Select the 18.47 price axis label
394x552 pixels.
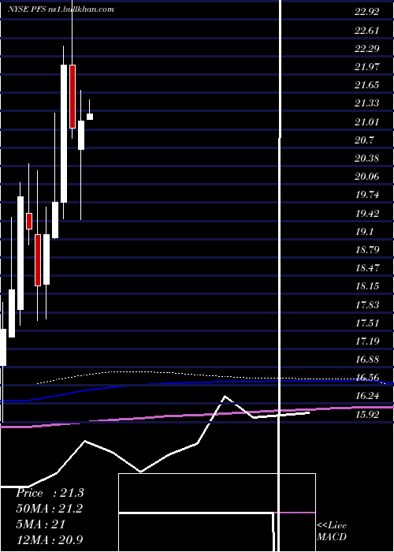367,268
